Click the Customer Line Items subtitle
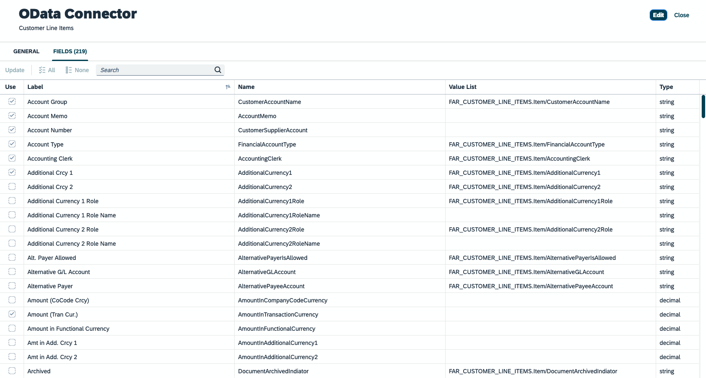This screenshot has width=706, height=378. tap(46, 28)
